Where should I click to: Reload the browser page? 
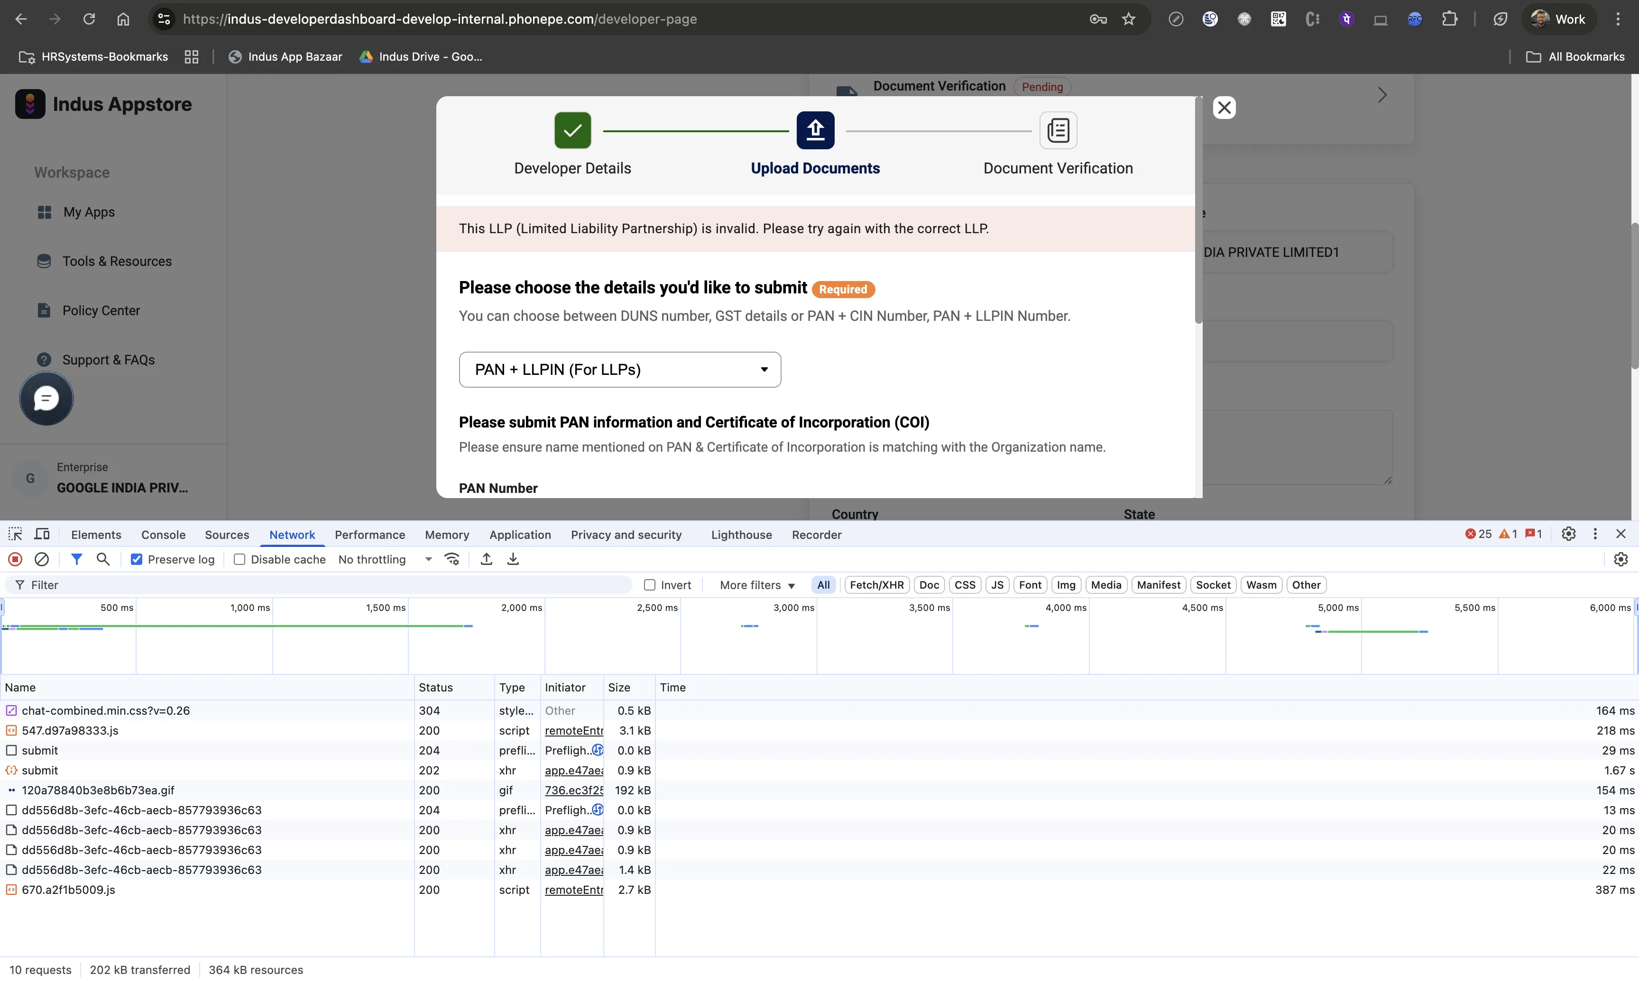pos(89,19)
